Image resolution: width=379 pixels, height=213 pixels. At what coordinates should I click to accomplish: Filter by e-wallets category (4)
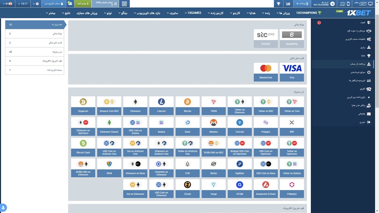(35, 61)
